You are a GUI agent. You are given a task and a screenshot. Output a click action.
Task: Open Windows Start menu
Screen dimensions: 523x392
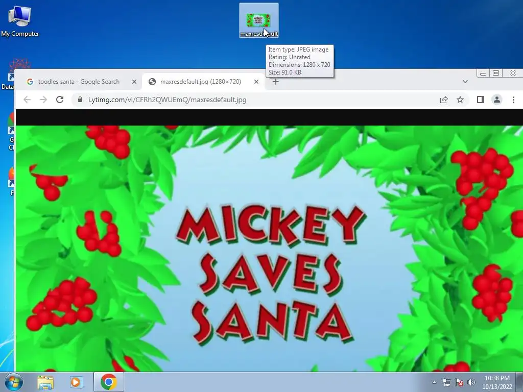[13, 382]
